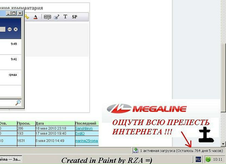The height and width of the screenshot is (164, 226).
Task: Click the 'T' text formatting icon
Action: pos(65,17)
